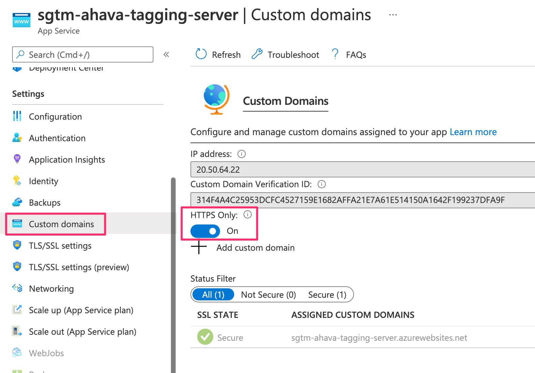The width and height of the screenshot is (535, 373).
Task: Click the Search (Cmd+/) input field
Action: point(83,54)
